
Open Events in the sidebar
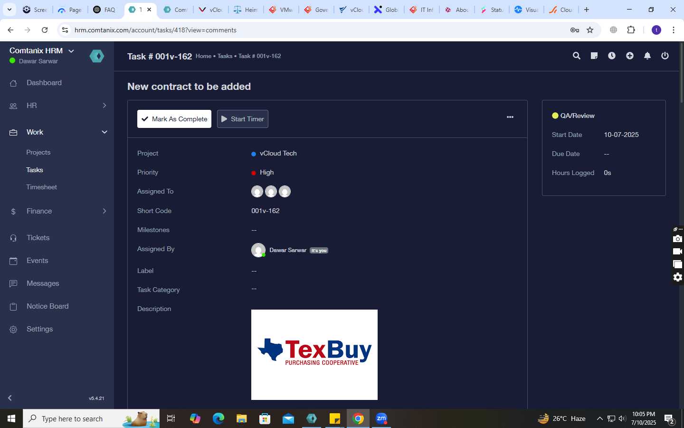(38, 261)
